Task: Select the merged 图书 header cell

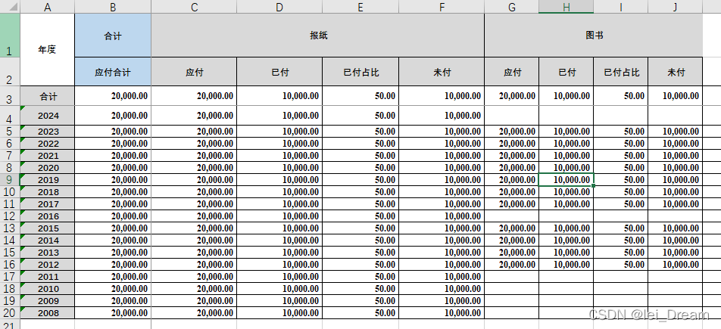Action: [593, 36]
